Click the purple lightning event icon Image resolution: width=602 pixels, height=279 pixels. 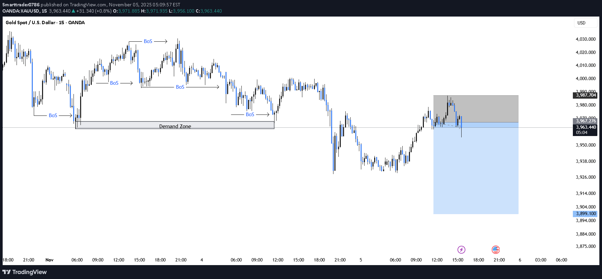click(461, 250)
